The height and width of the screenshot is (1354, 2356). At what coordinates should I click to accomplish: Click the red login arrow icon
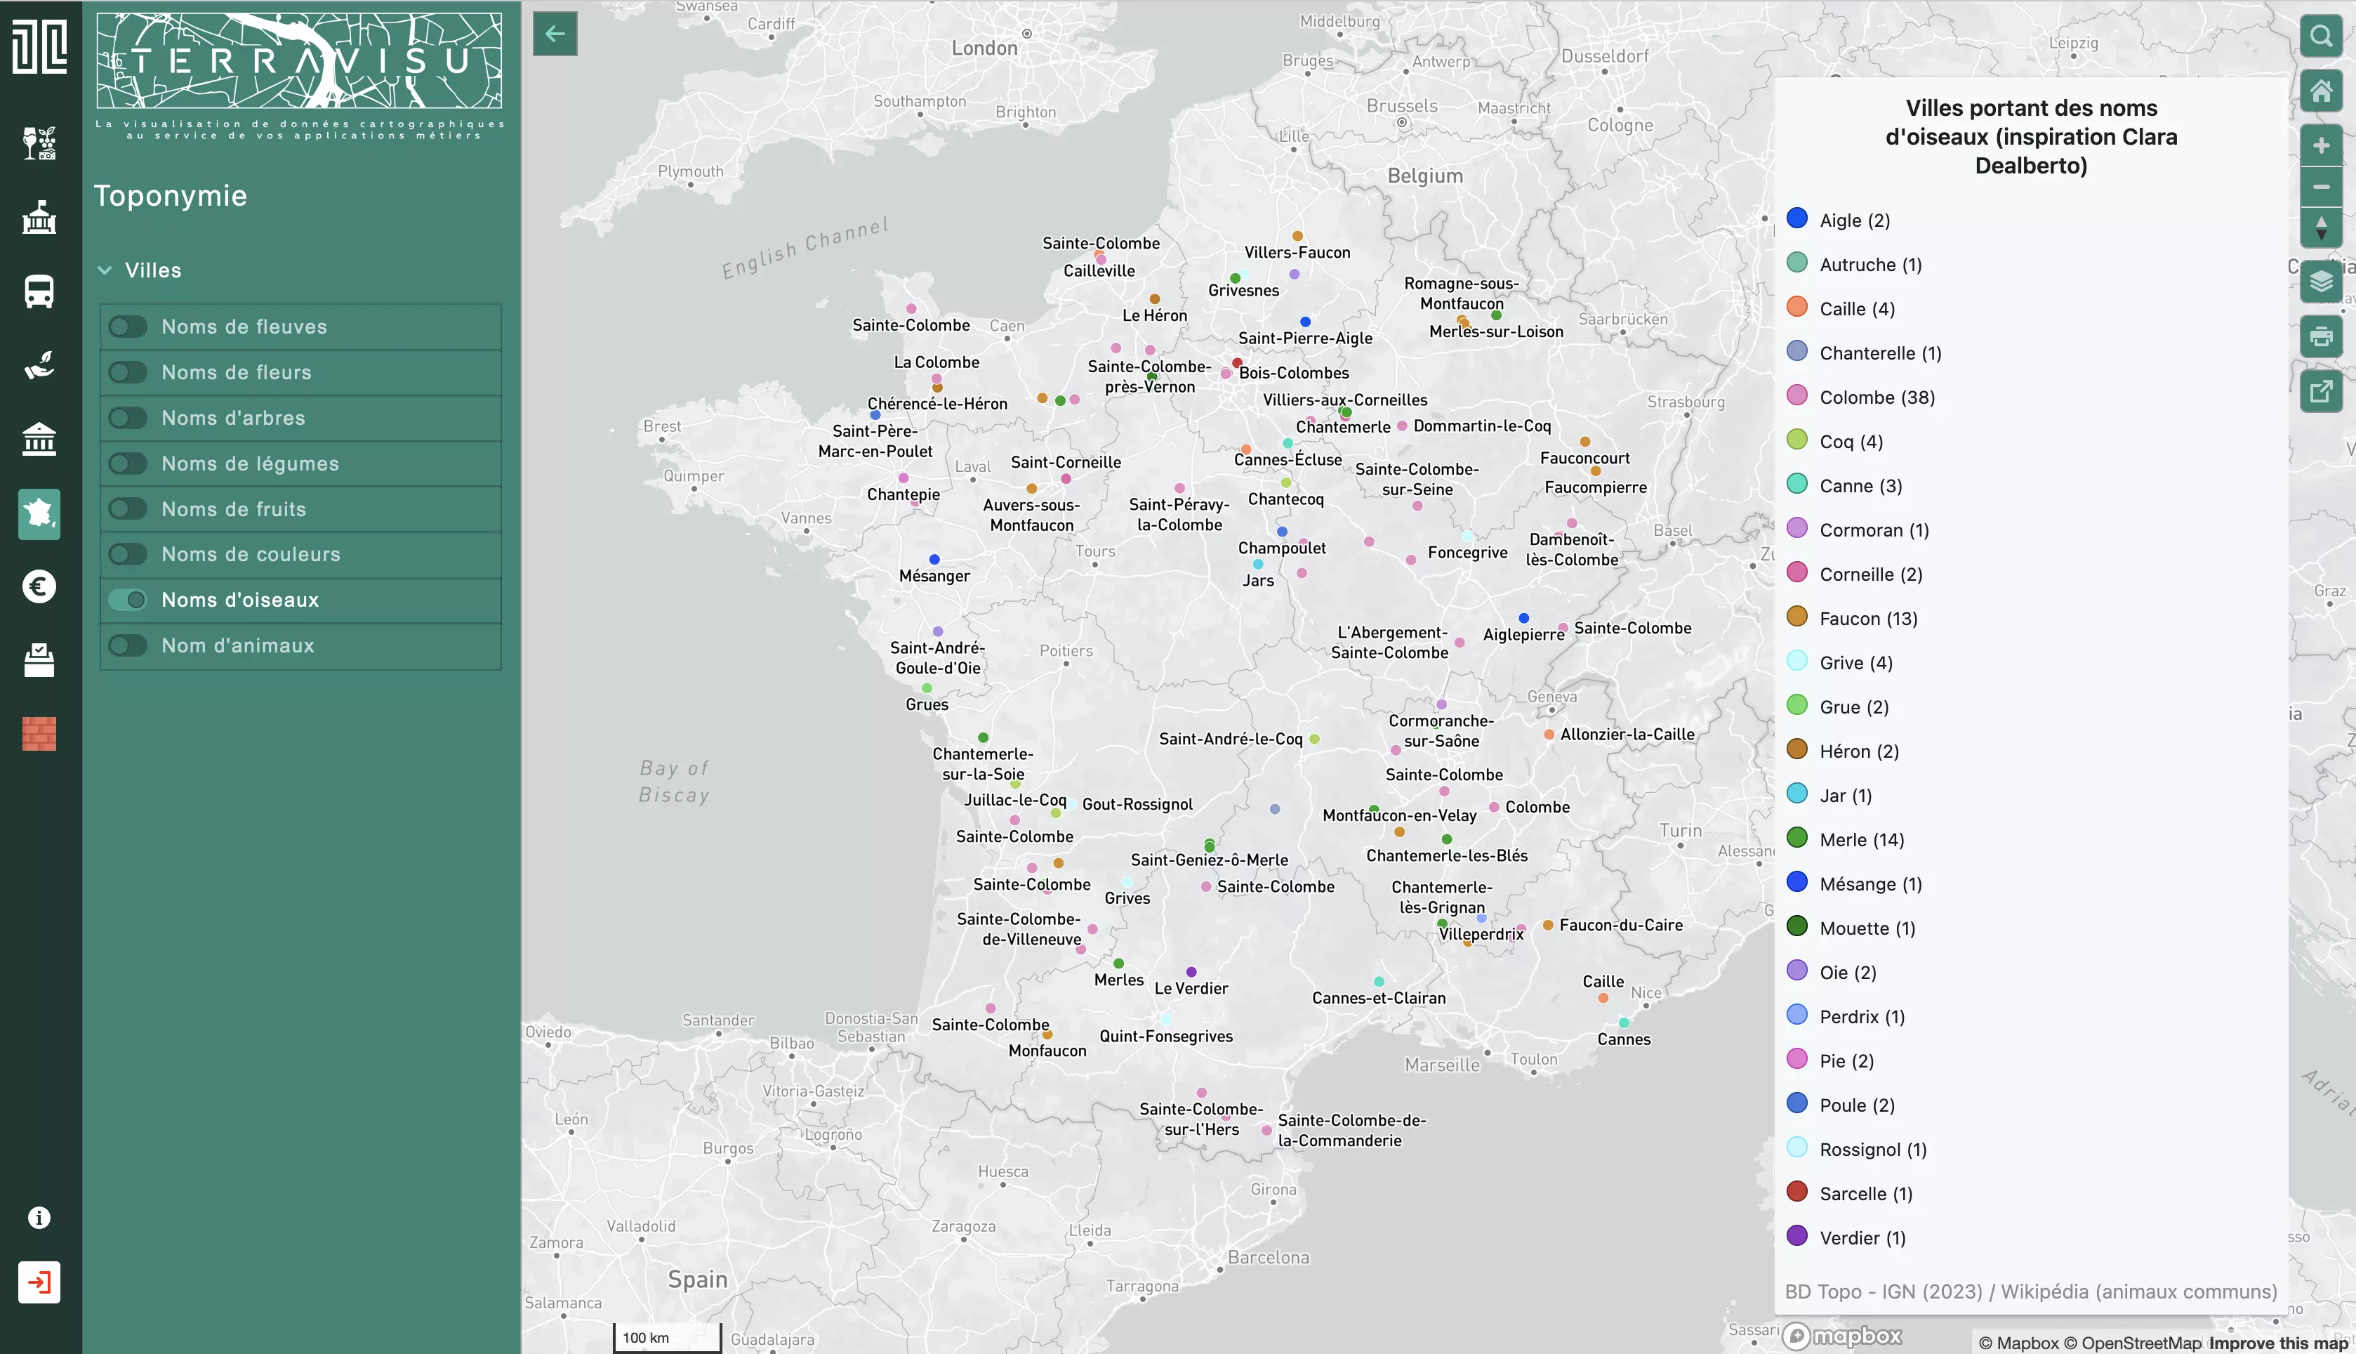[x=39, y=1282]
